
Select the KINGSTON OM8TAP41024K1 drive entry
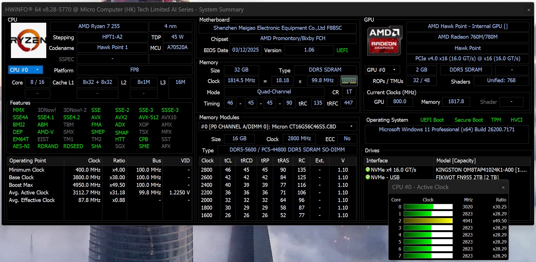click(481, 170)
